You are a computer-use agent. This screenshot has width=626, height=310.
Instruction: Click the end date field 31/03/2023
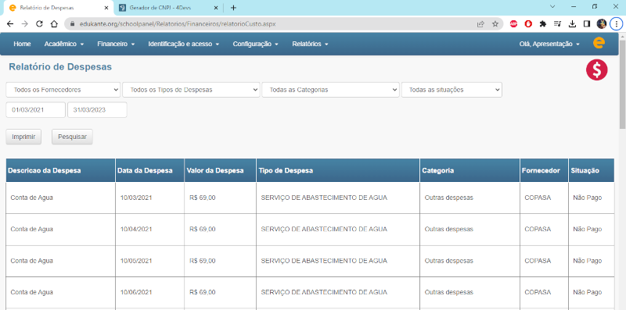coord(97,110)
